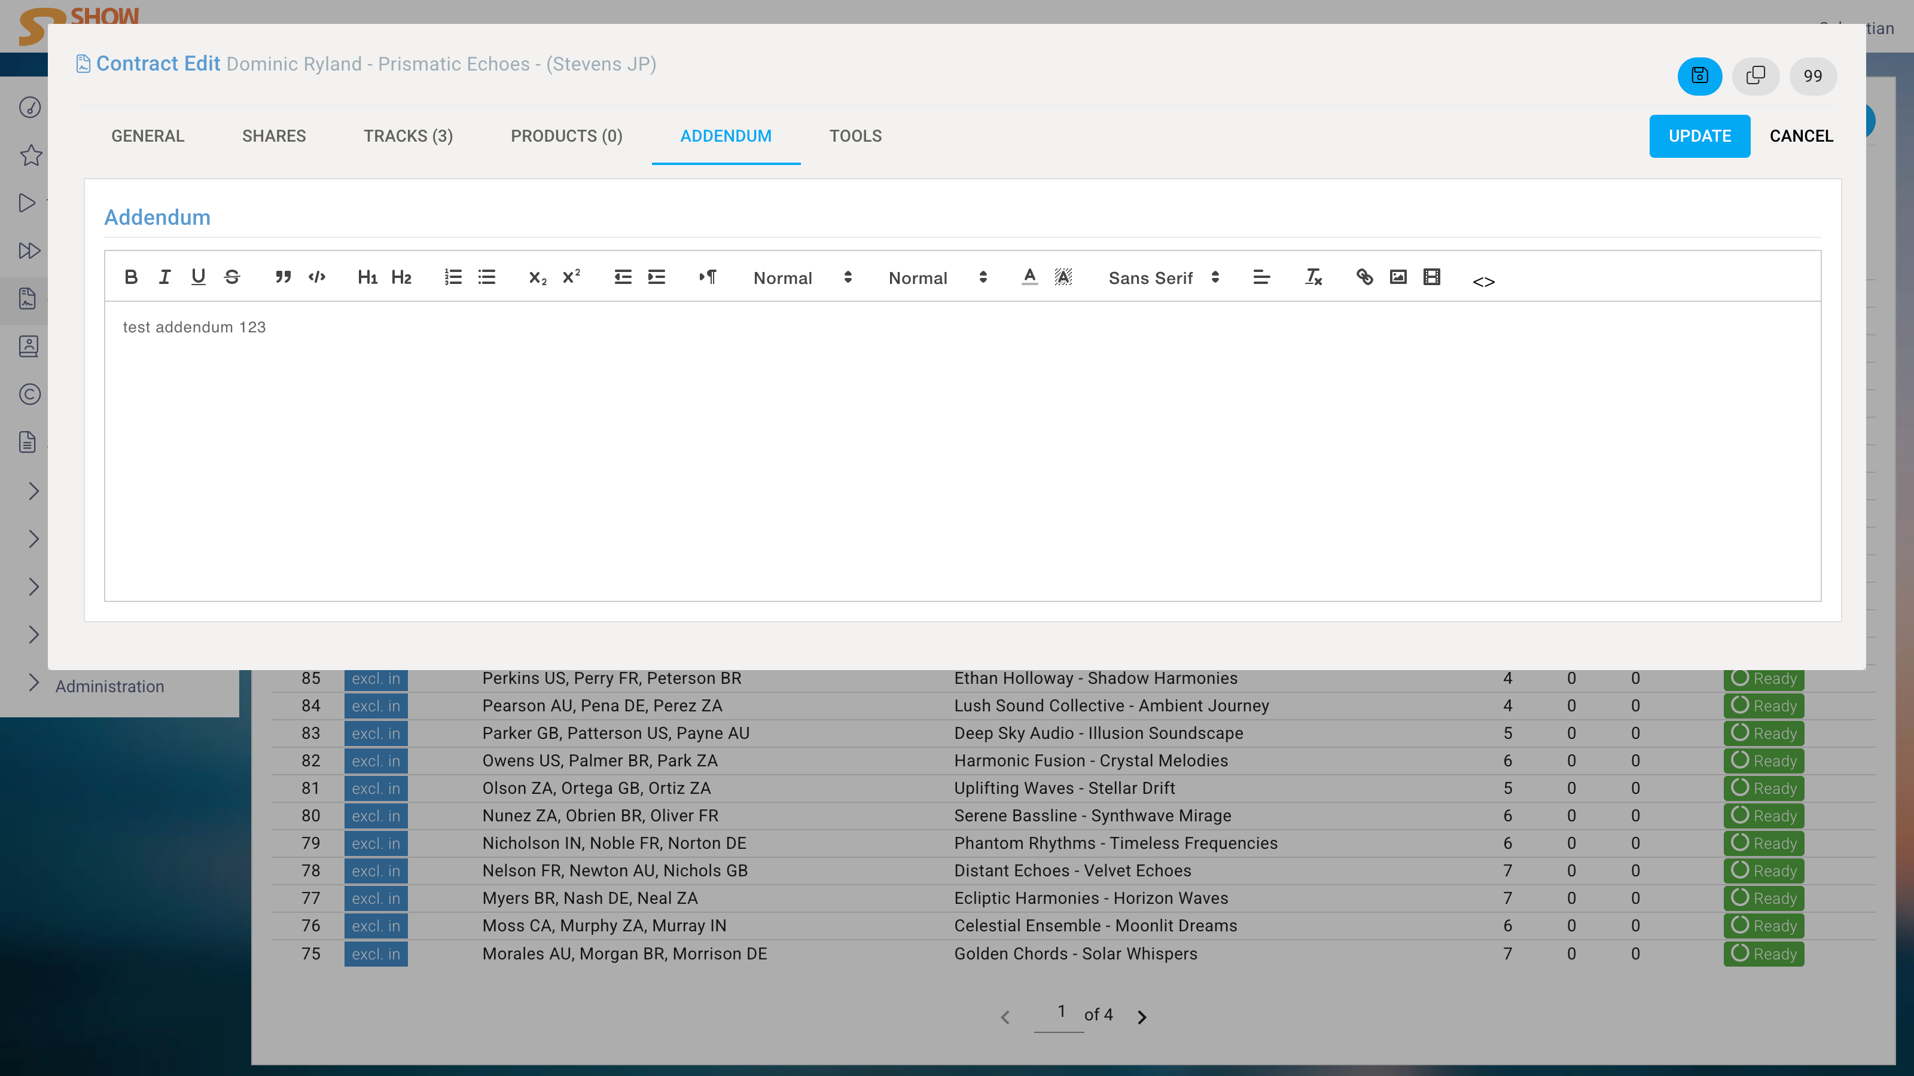
Task: Click the blue save icon button
Action: (1699, 76)
